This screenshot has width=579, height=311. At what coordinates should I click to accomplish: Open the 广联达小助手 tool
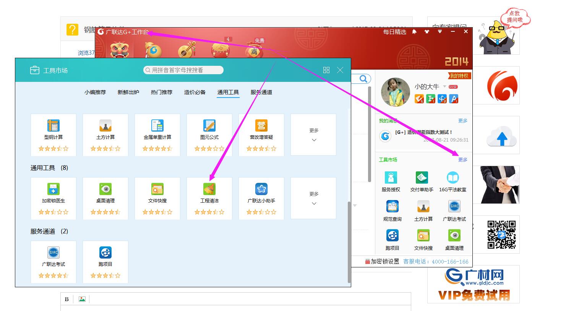pyautogui.click(x=261, y=198)
